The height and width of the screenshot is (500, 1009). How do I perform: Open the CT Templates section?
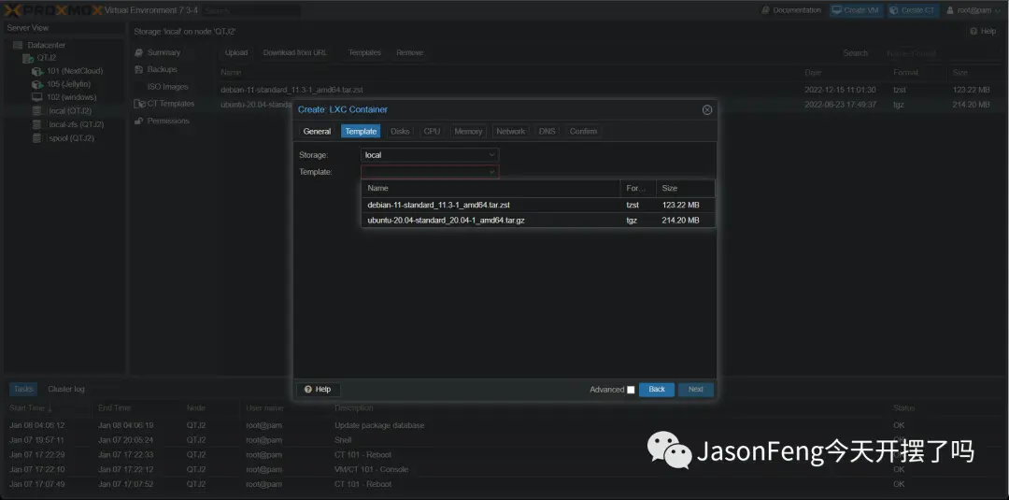click(x=171, y=104)
